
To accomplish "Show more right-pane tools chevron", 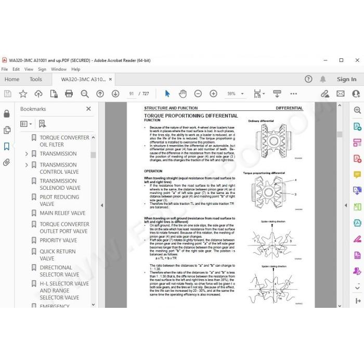I will (x=358, y=288).
